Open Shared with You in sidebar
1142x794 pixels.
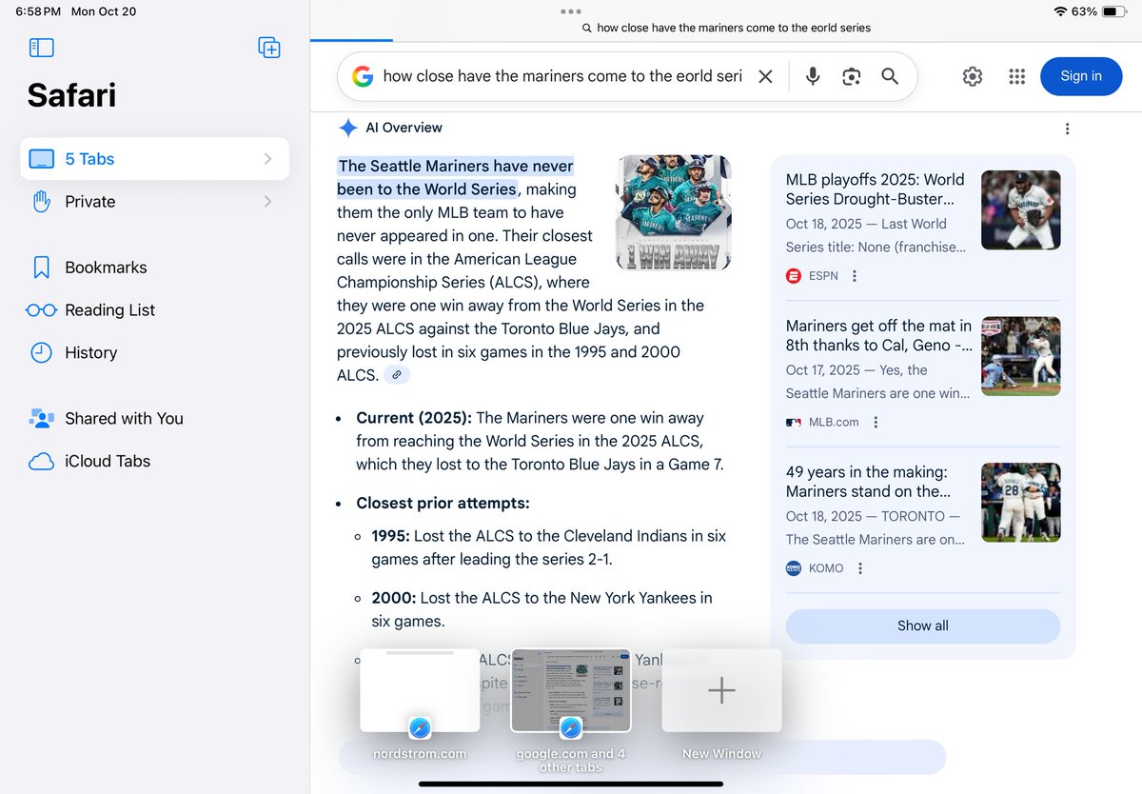click(x=124, y=418)
